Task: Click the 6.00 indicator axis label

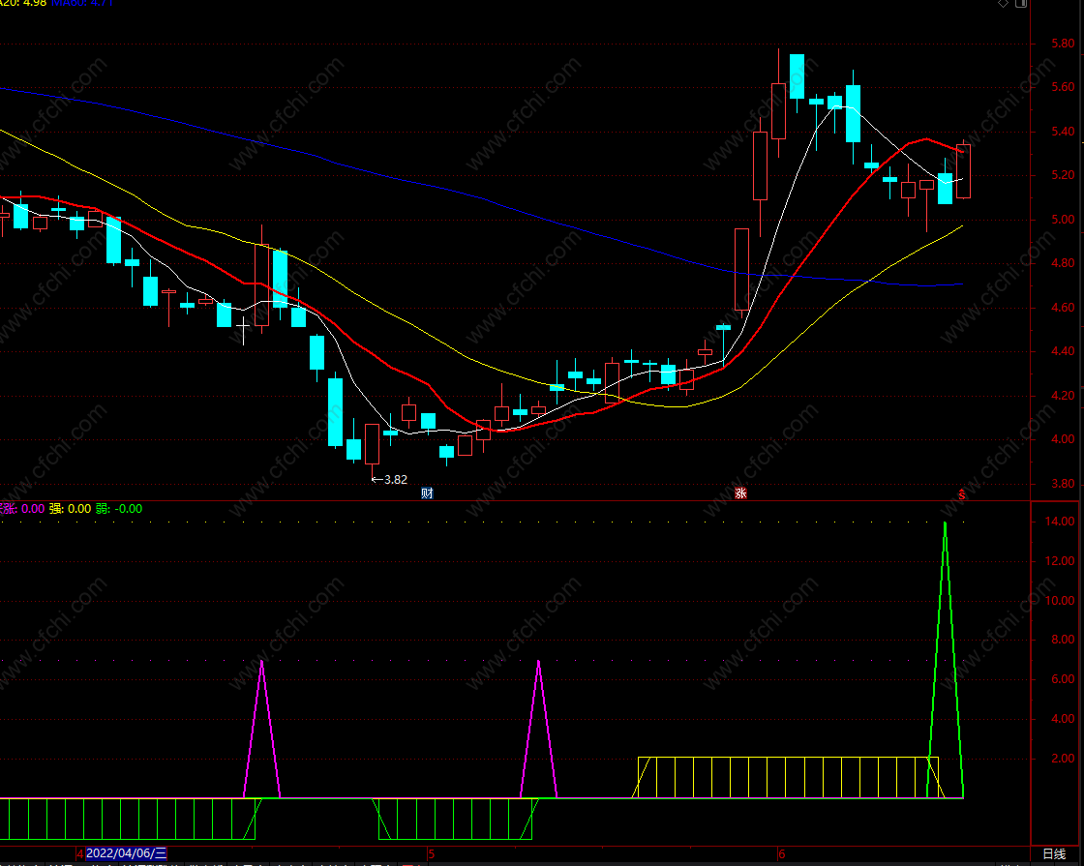Action: (x=1064, y=679)
